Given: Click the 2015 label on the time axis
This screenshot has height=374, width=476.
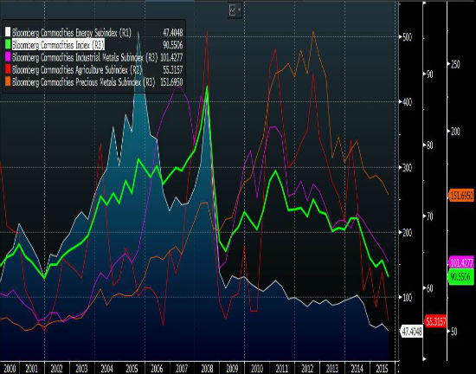Looking at the screenshot, I should point(382,369).
